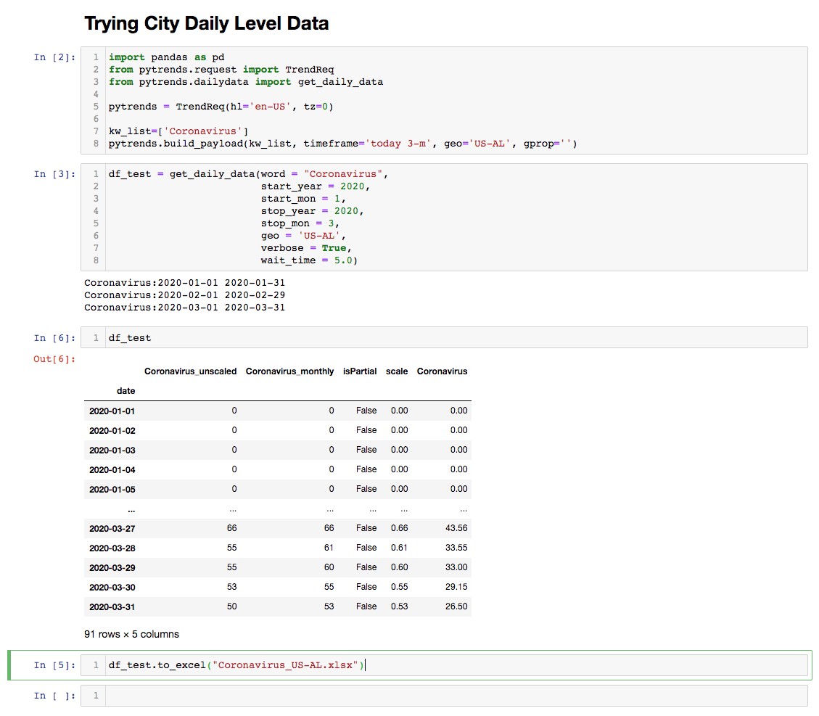The image size is (819, 716).
Task: Click isPartial False in 2020-03-27 row
Action: pyautogui.click(x=366, y=528)
